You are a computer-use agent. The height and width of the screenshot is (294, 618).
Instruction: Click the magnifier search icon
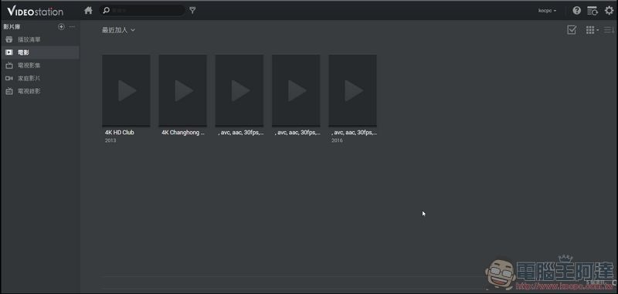pyautogui.click(x=106, y=11)
